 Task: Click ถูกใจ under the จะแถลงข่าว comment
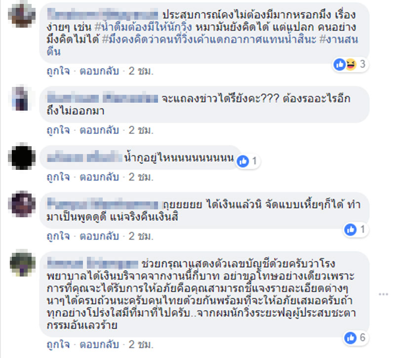(58, 130)
